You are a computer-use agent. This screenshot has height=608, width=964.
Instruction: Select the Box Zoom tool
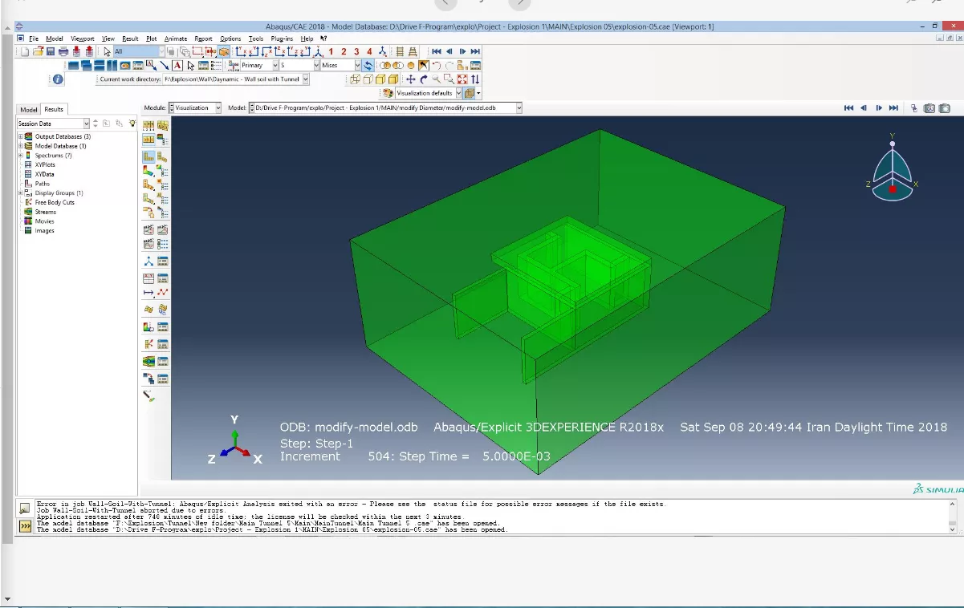point(449,79)
